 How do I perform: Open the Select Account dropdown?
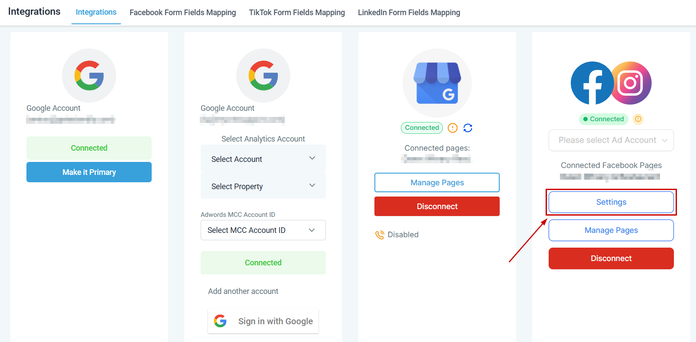(x=263, y=159)
